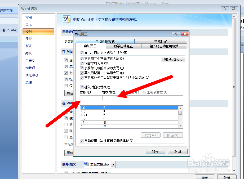The image size is (244, 179).
Task: Select the 带格式文本 radio button
Action: point(144,92)
